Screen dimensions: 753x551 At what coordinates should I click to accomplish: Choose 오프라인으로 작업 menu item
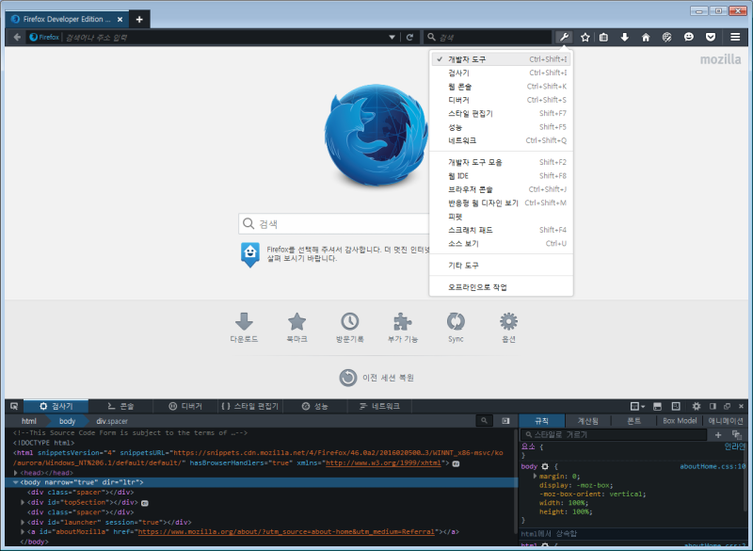(501, 287)
